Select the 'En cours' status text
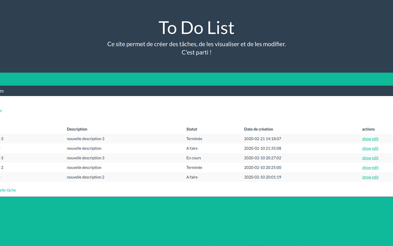The height and width of the screenshot is (246, 393). coord(193,158)
